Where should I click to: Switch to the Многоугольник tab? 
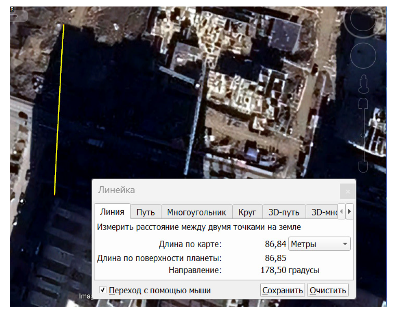click(197, 212)
